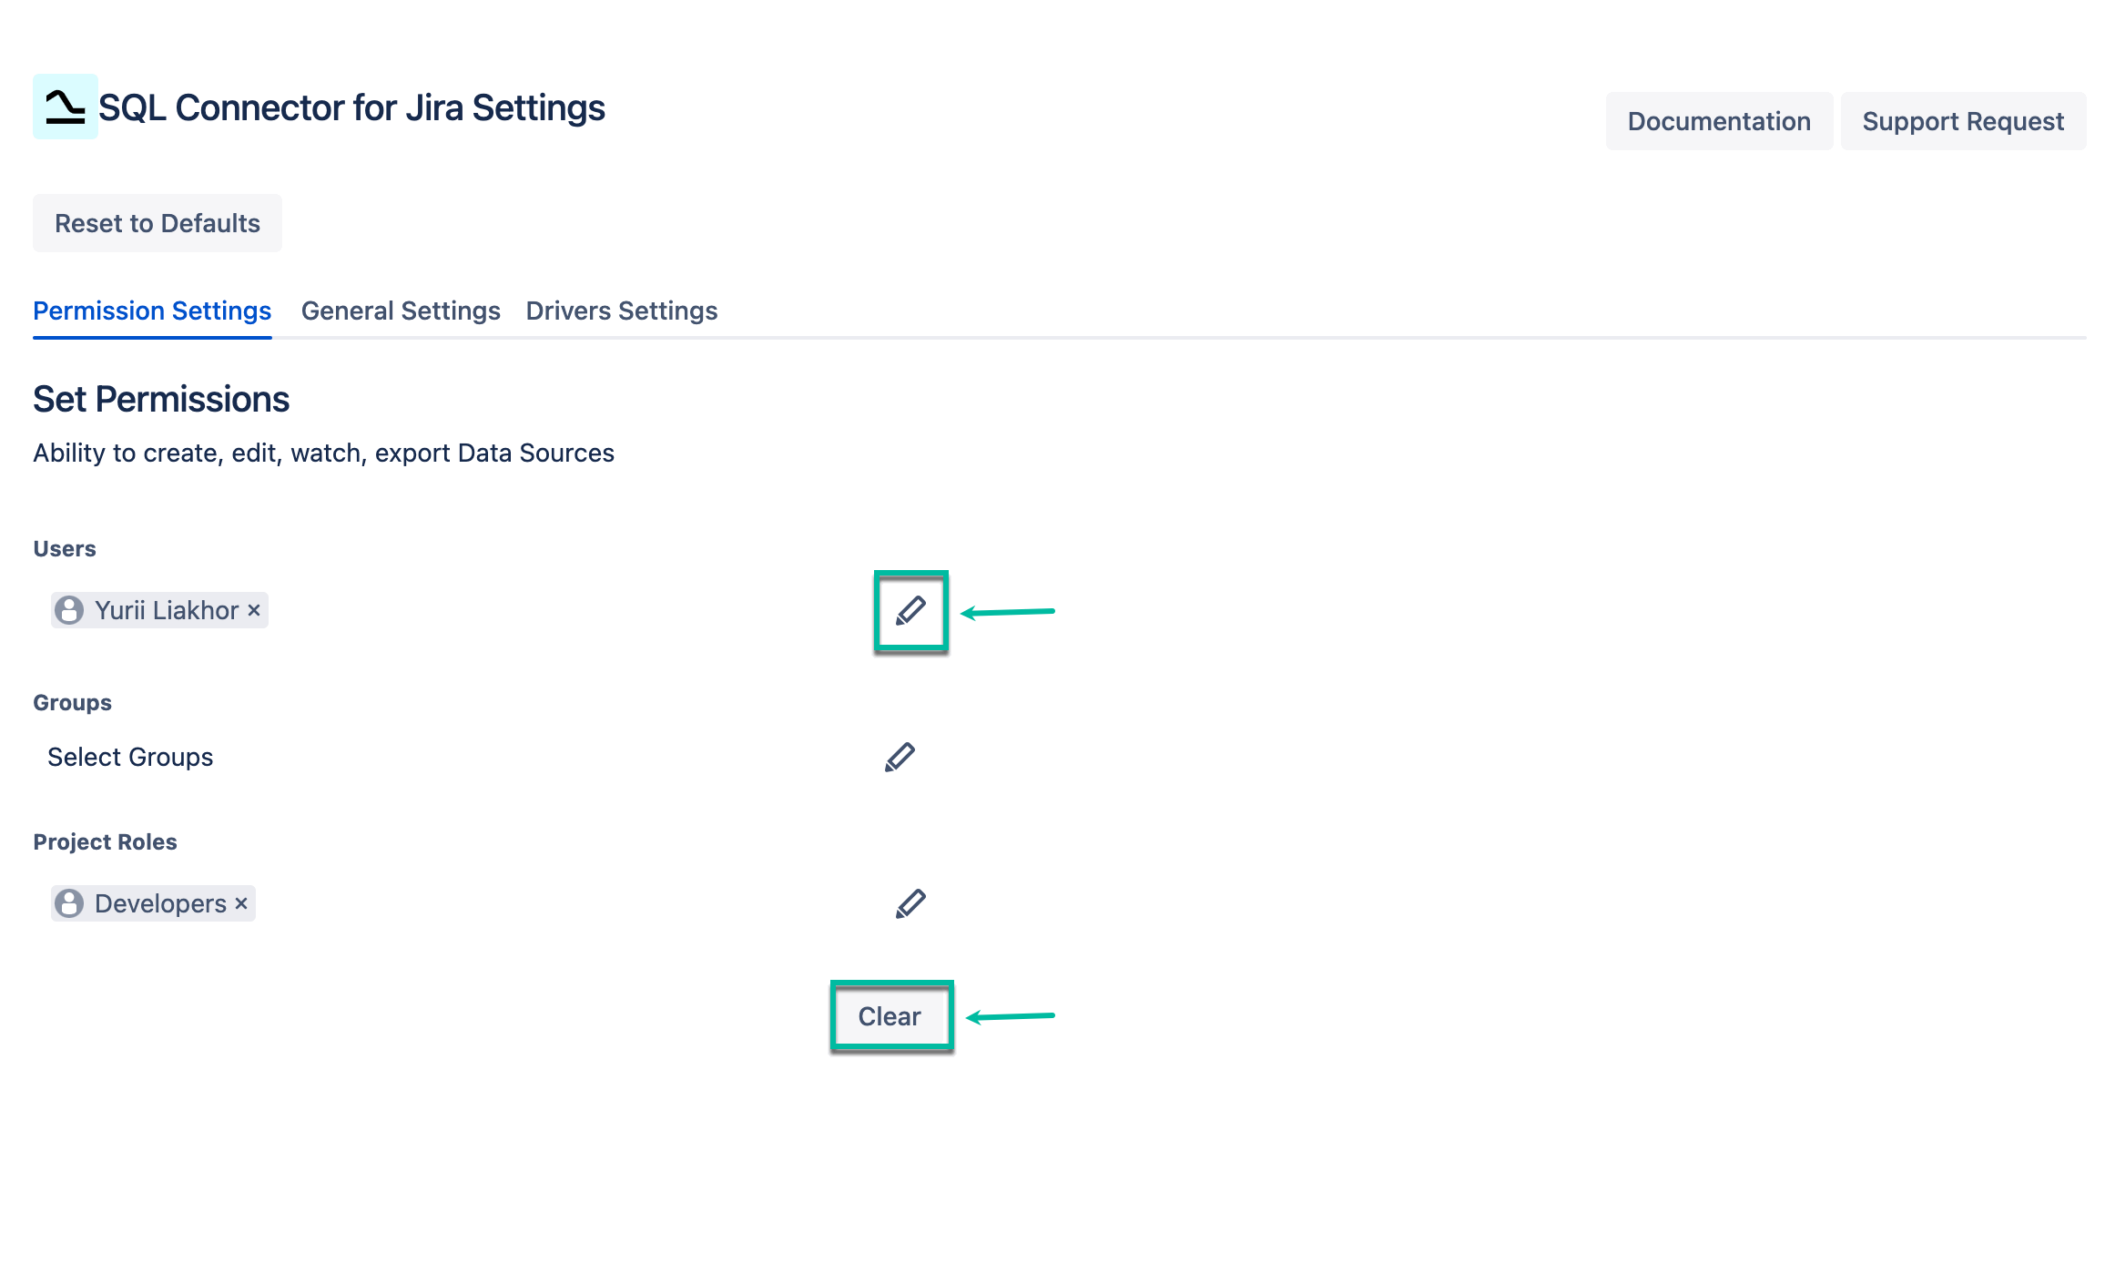The width and height of the screenshot is (2105, 1284).
Task: Select the Permission Settings tab
Action: (x=151, y=311)
